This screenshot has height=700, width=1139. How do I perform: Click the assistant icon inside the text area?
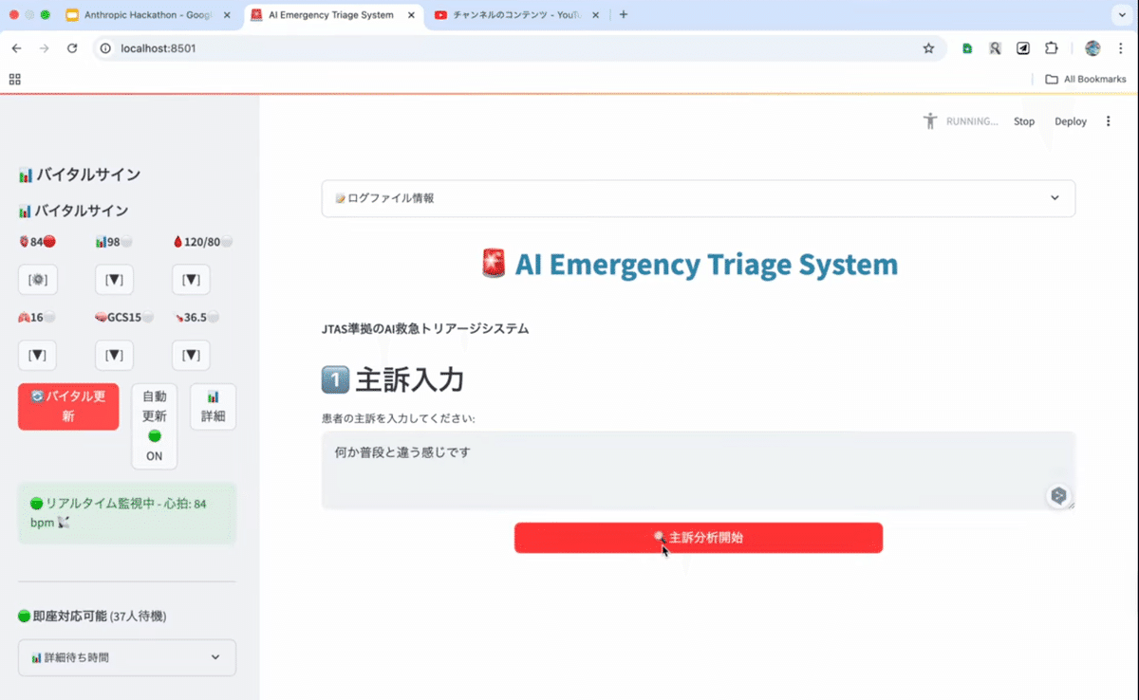(x=1059, y=495)
